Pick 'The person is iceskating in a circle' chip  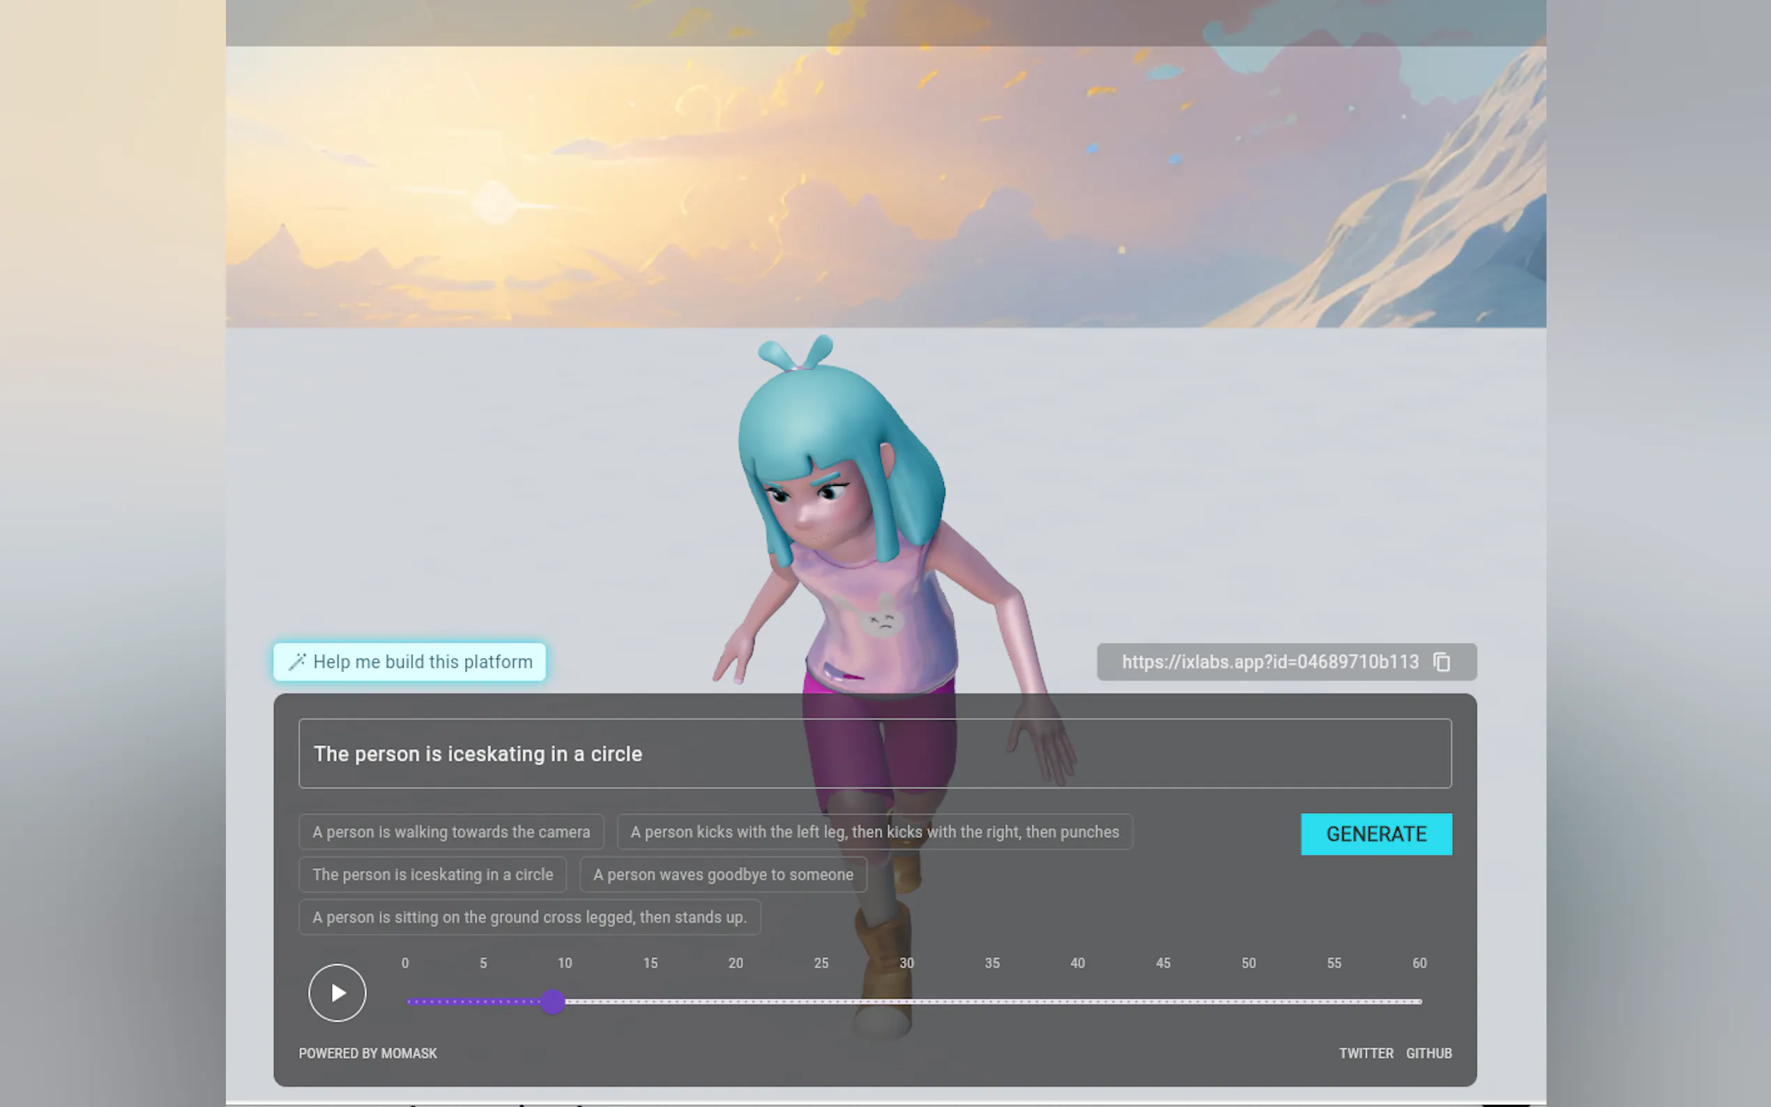[x=433, y=874]
